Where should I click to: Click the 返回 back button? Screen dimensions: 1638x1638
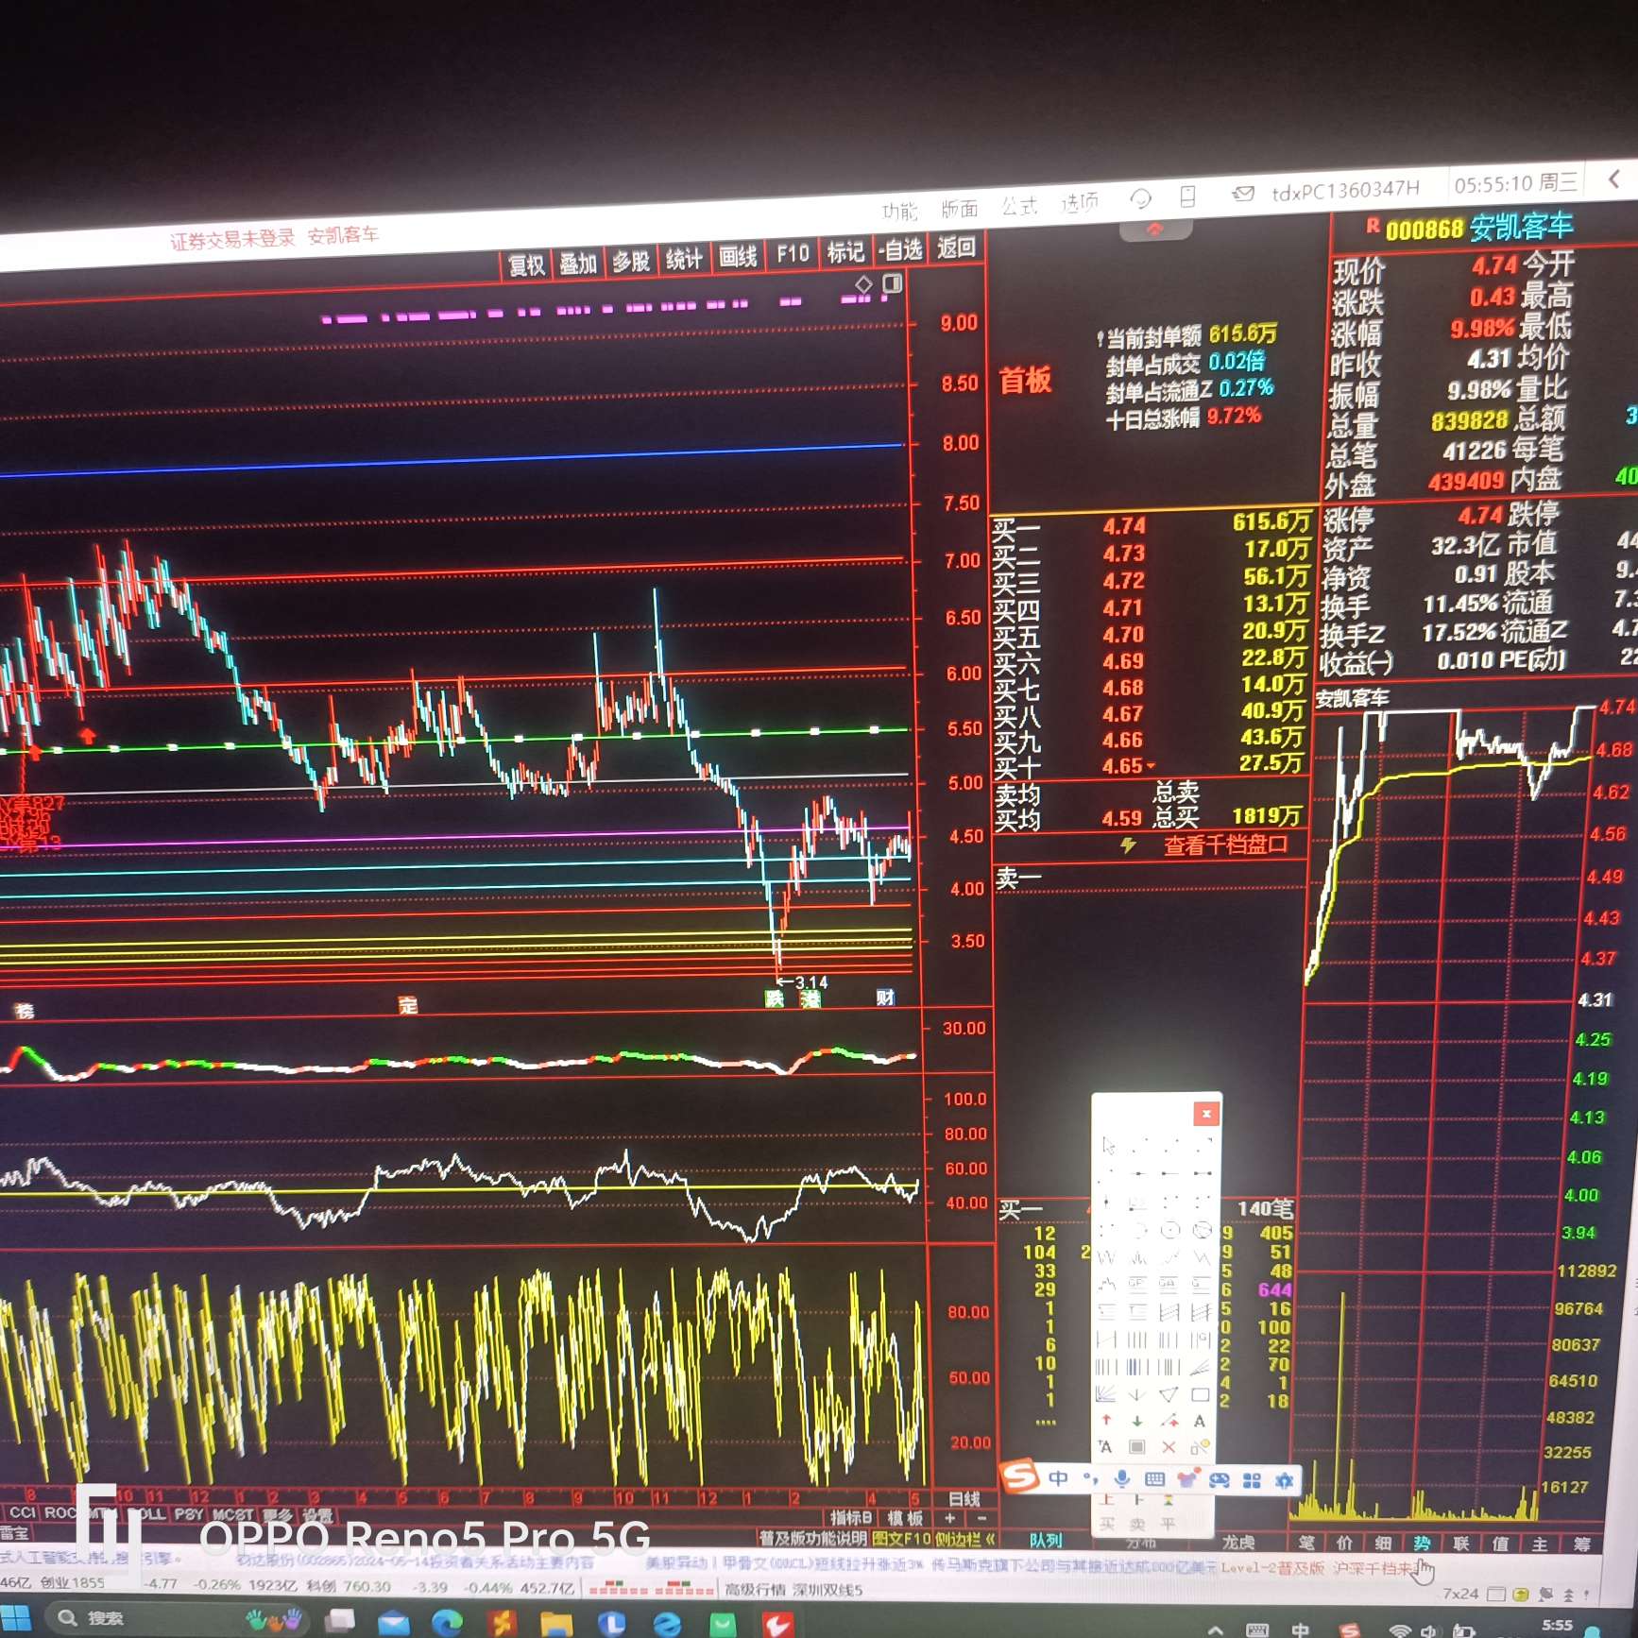click(956, 247)
